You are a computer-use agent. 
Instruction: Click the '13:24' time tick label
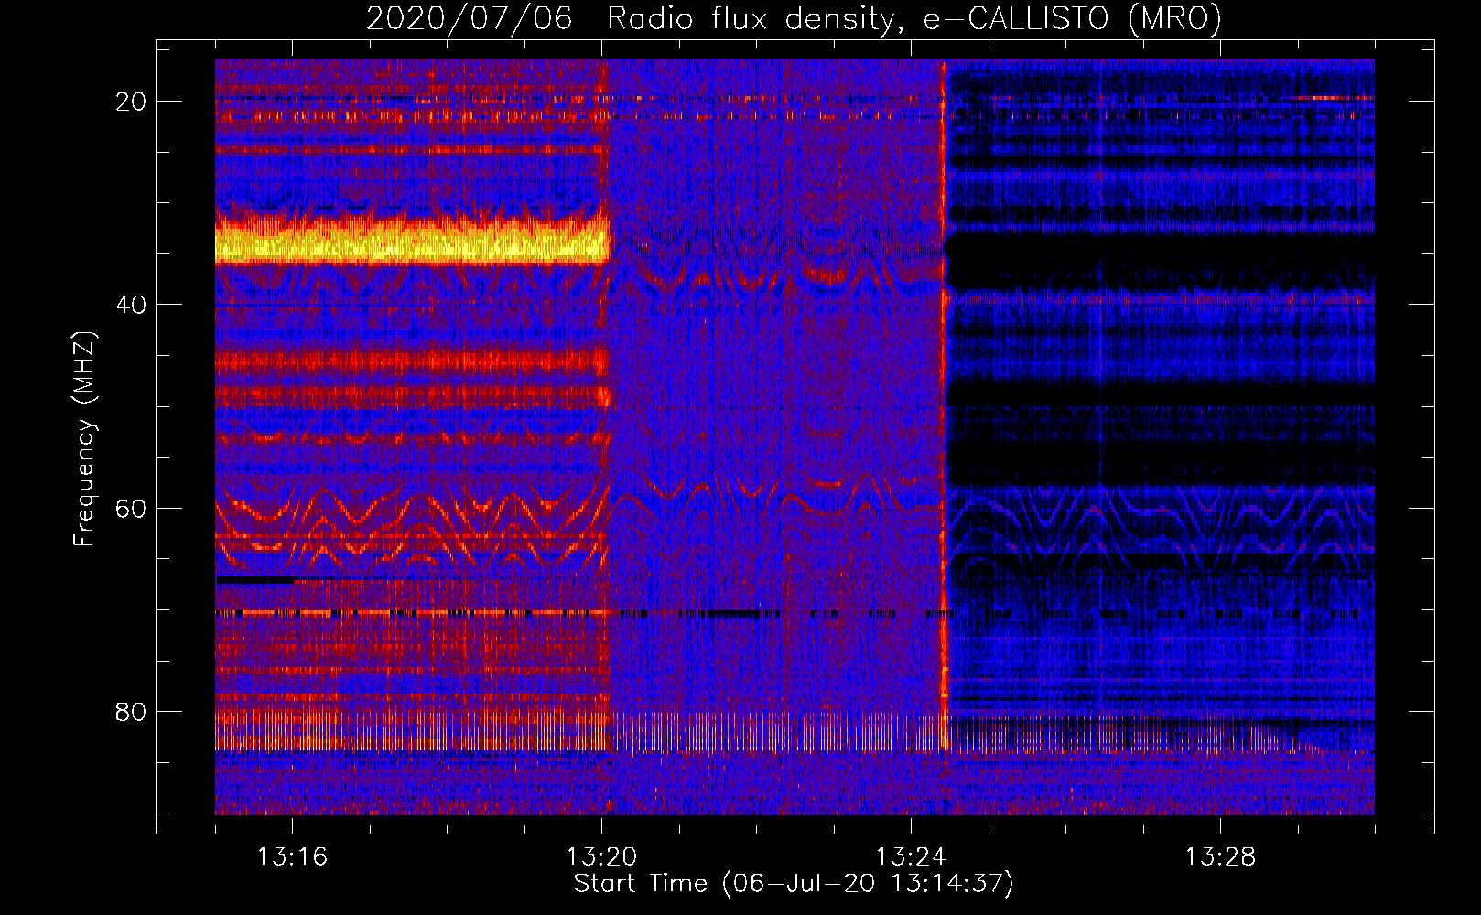(911, 857)
